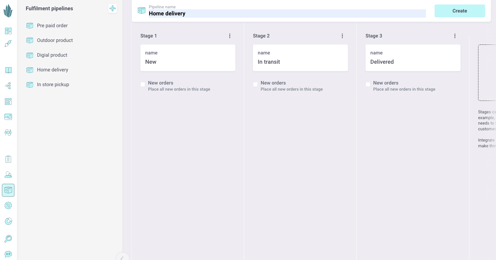Click the plug integrations icon
This screenshot has width=496, height=260.
[x=8, y=44]
